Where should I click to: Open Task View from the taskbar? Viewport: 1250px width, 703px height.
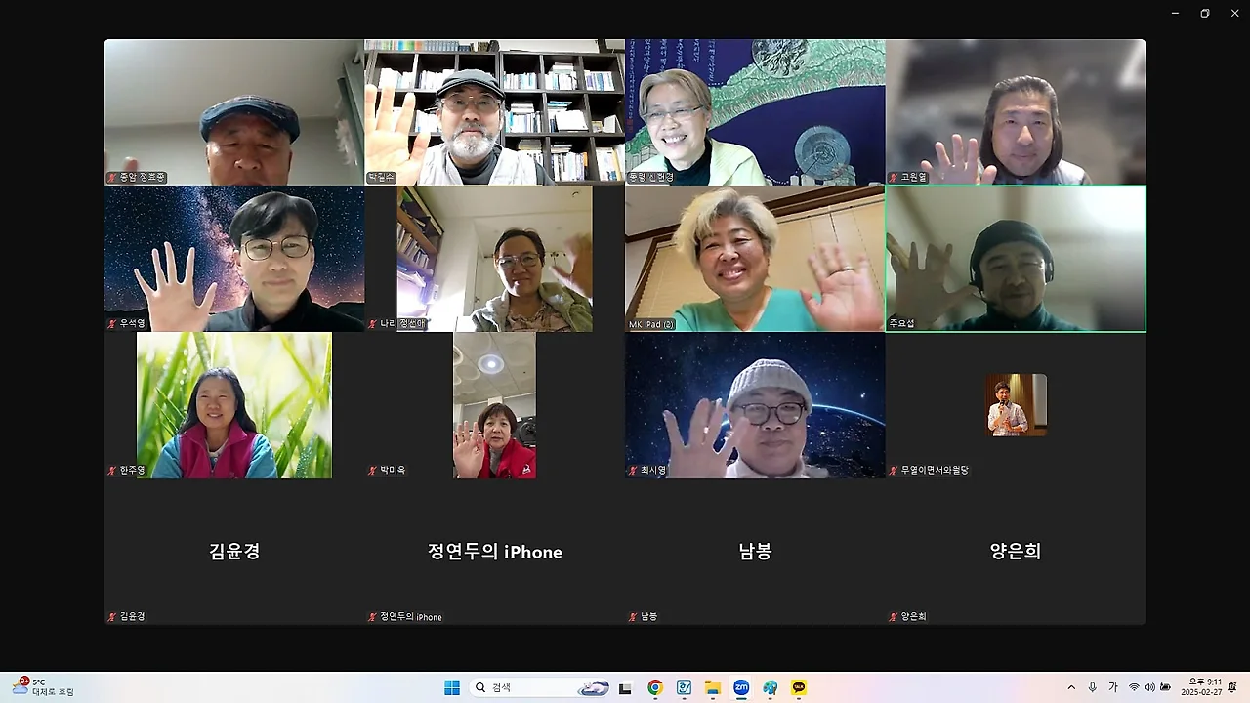pos(625,687)
